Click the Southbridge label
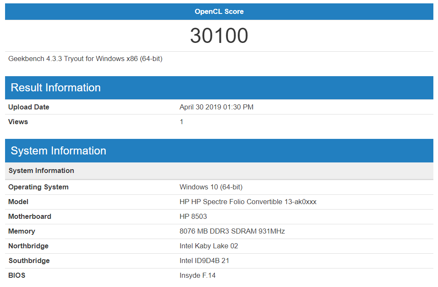The width and height of the screenshot is (438, 287). point(29,261)
